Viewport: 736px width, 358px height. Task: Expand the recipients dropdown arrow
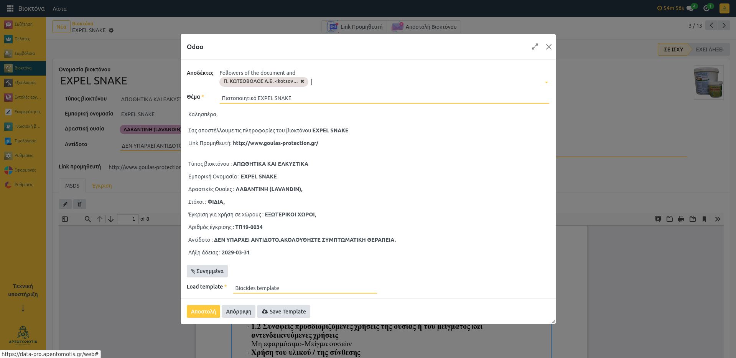(546, 82)
